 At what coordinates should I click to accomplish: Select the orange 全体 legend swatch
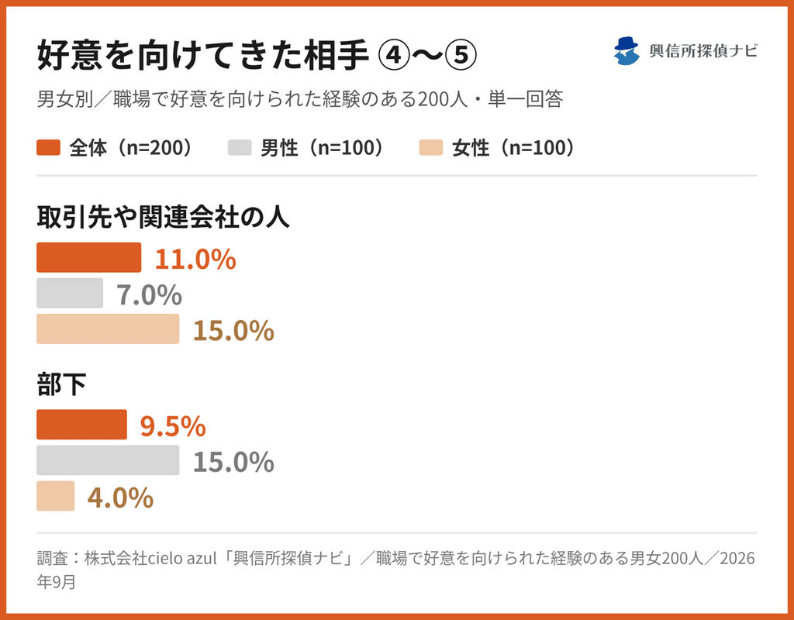(x=49, y=148)
